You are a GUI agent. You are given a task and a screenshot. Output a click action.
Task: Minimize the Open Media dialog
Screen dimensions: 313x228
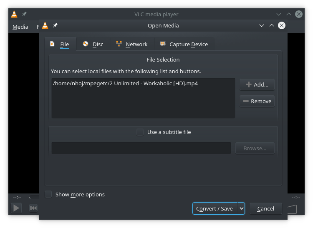pyautogui.click(x=262, y=25)
